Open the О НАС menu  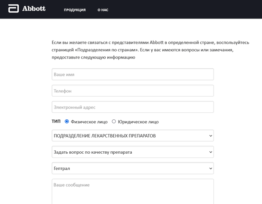click(103, 10)
